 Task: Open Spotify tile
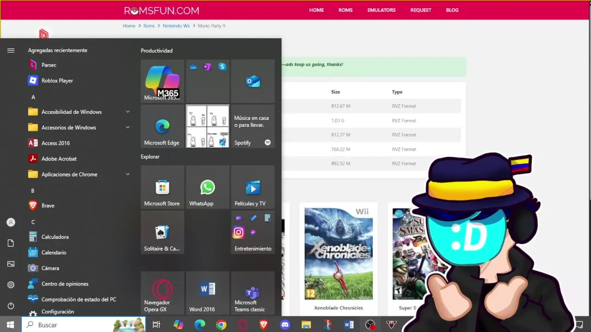(x=253, y=126)
